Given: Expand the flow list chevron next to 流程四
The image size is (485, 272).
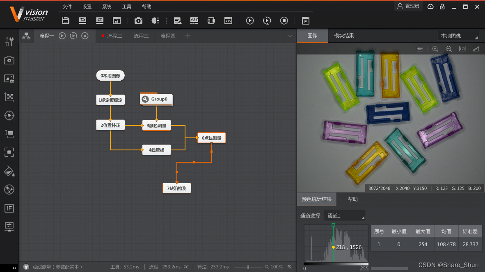Looking at the screenshot, I should tap(291, 36).
